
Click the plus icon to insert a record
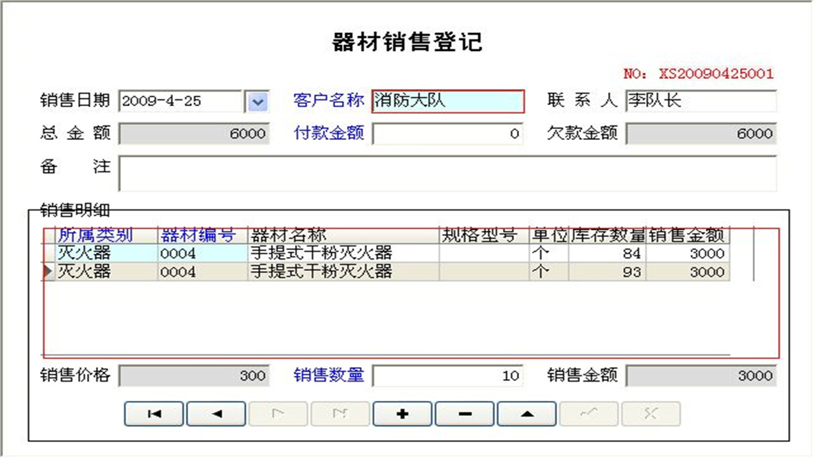(402, 413)
